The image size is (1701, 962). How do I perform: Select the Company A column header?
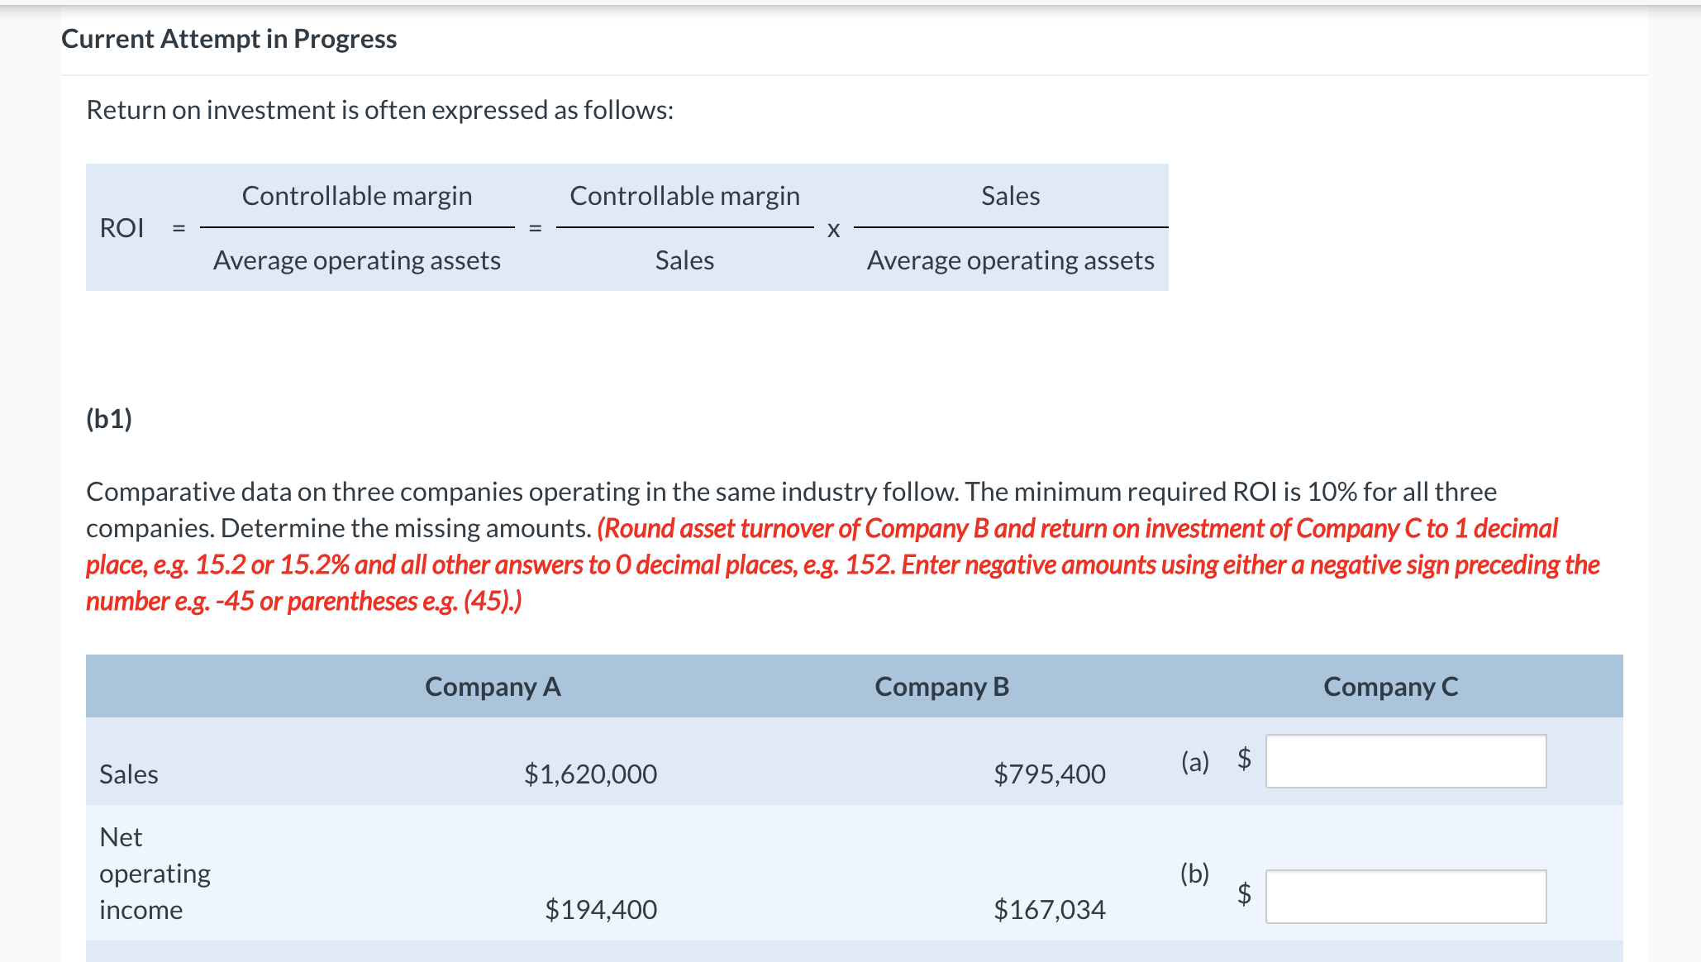pyautogui.click(x=491, y=686)
